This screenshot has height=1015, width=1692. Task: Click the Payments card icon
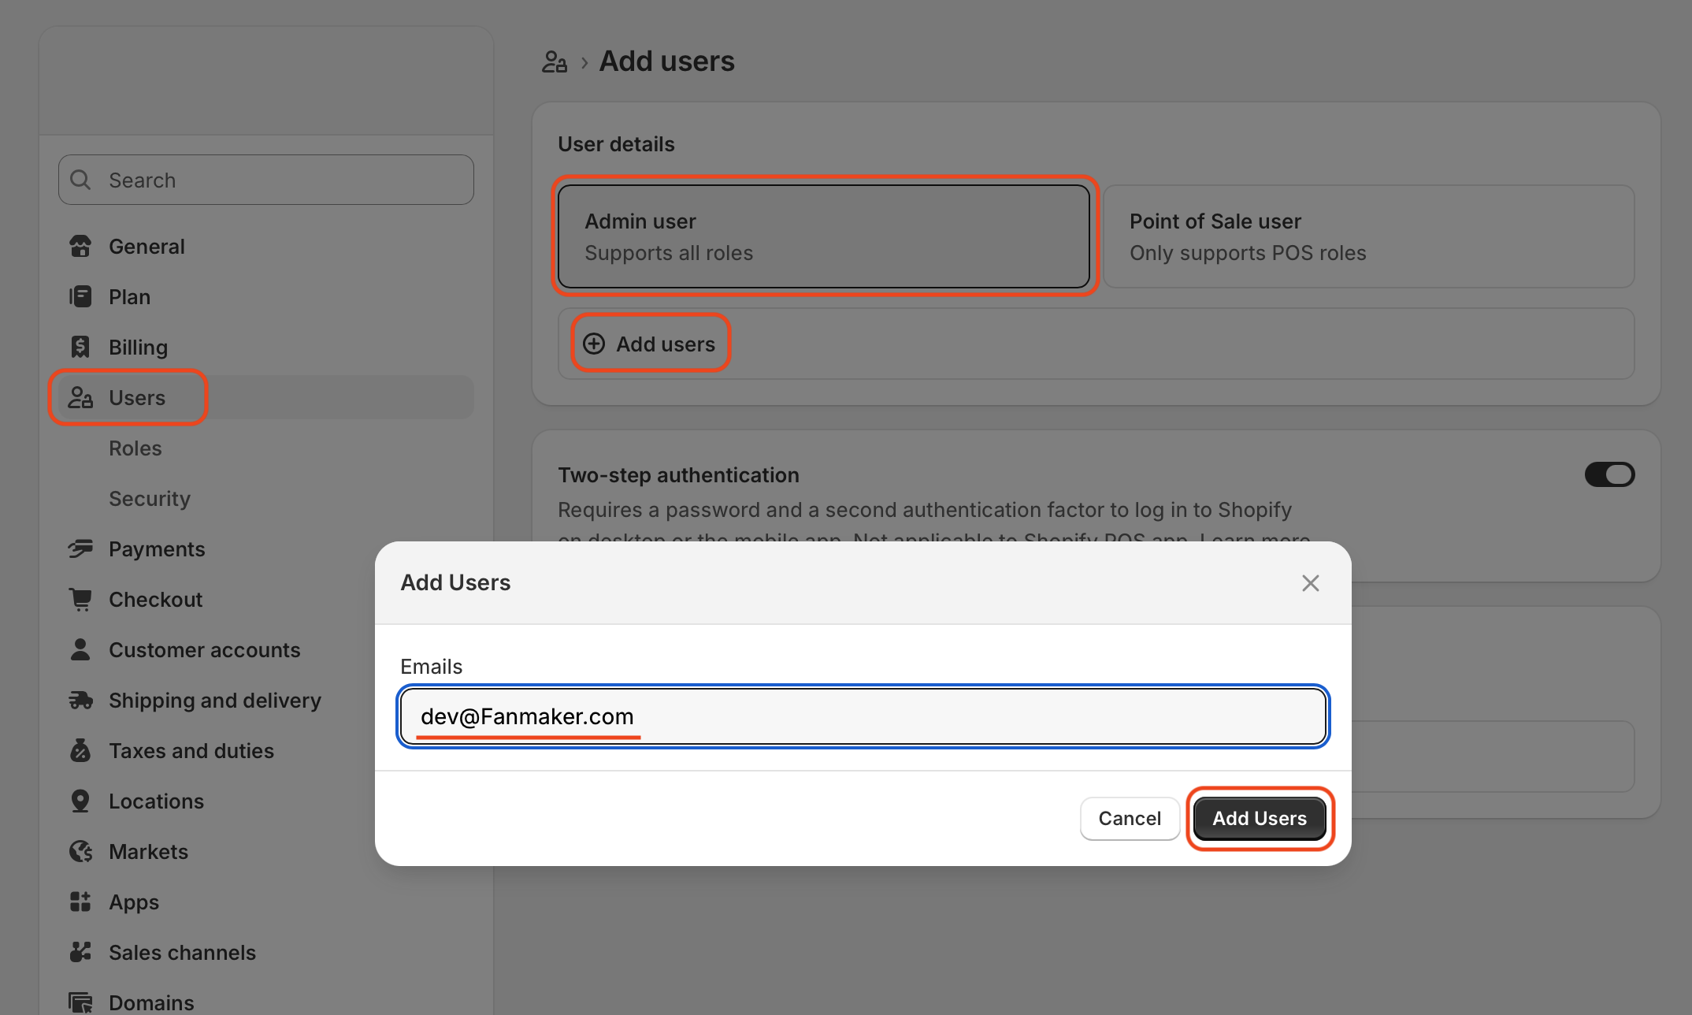click(80, 548)
